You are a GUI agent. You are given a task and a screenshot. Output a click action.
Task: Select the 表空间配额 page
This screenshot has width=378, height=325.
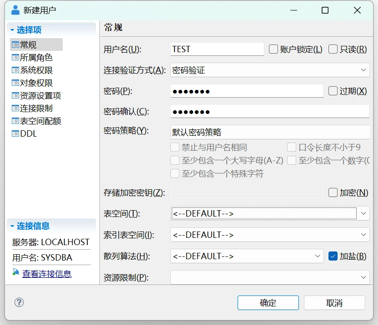pos(40,121)
